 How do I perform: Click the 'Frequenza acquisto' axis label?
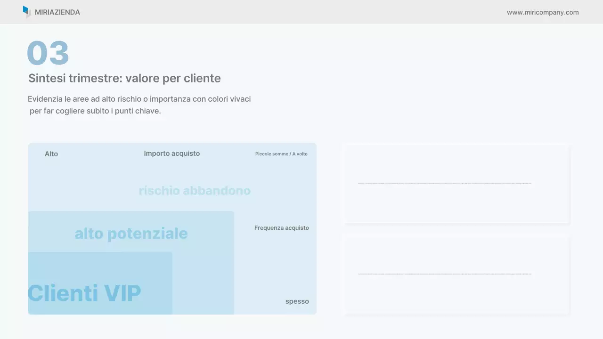pyautogui.click(x=281, y=227)
